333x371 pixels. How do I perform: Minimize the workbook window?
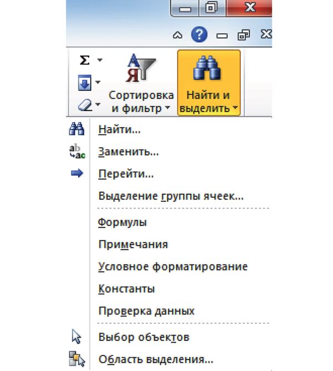(x=222, y=35)
